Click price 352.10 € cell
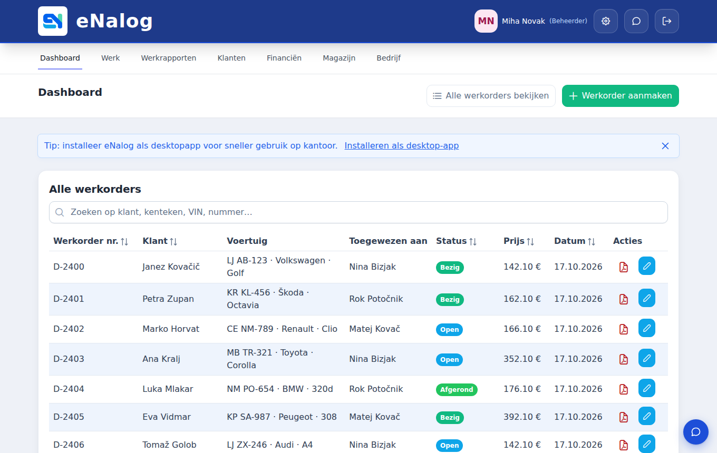The width and height of the screenshot is (717, 453). (x=522, y=359)
